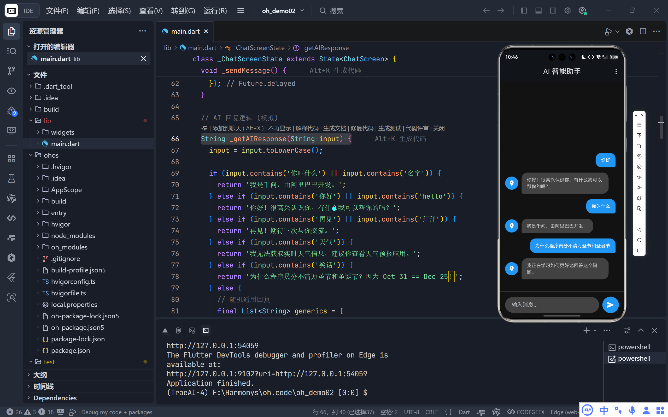Click the split editor icon
Image resolution: width=668 pixels, height=417 pixels.
point(643,31)
